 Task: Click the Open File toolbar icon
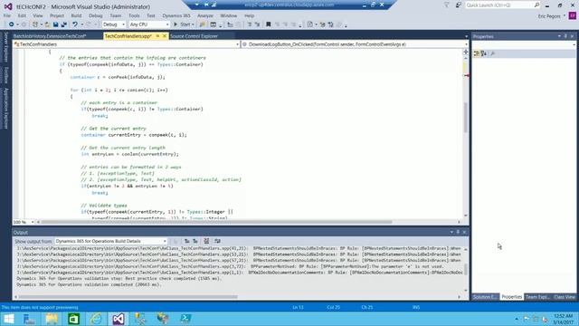click(x=47, y=24)
